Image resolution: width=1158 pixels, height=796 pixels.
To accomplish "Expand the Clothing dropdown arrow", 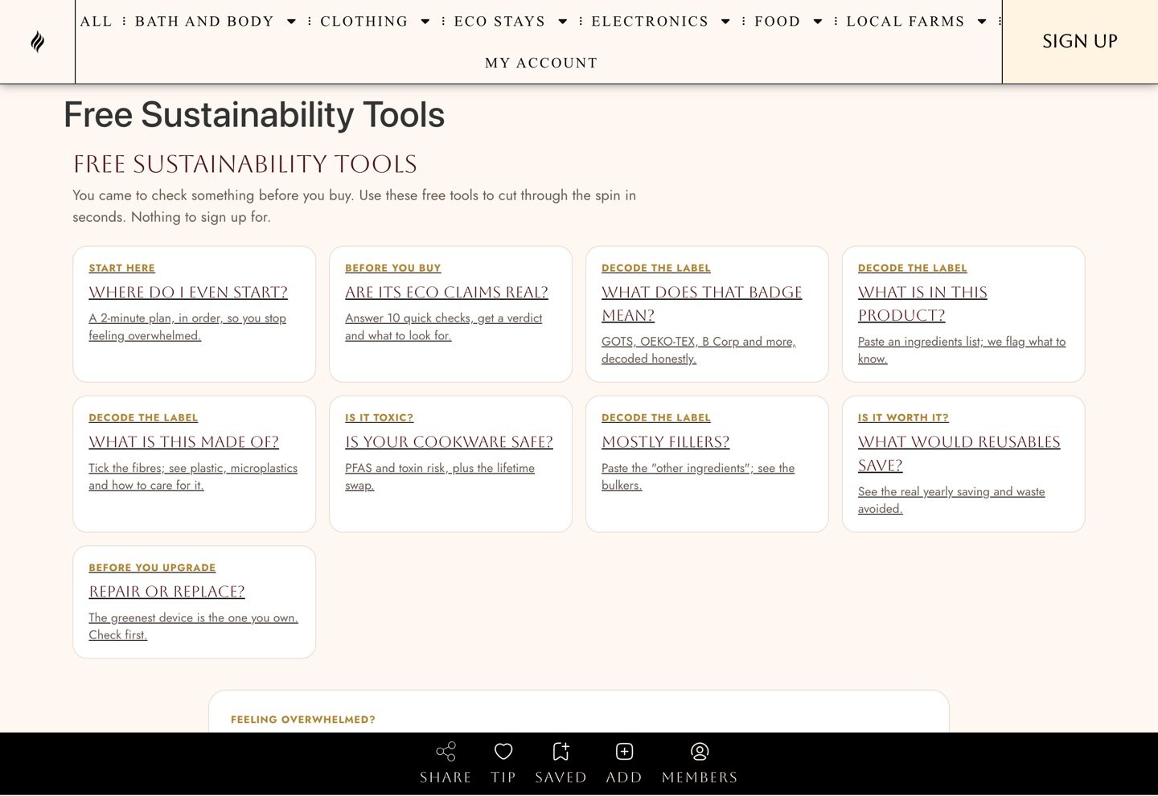I will point(425,22).
